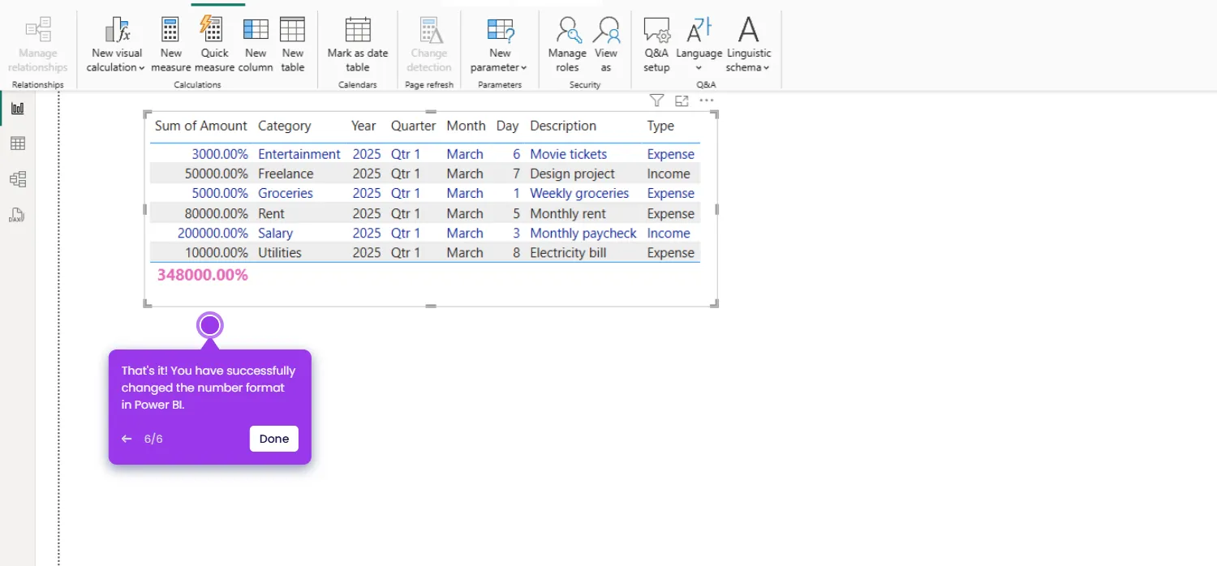Switch to Table view in sidebar
This screenshot has width=1217, height=566.
[x=17, y=144]
